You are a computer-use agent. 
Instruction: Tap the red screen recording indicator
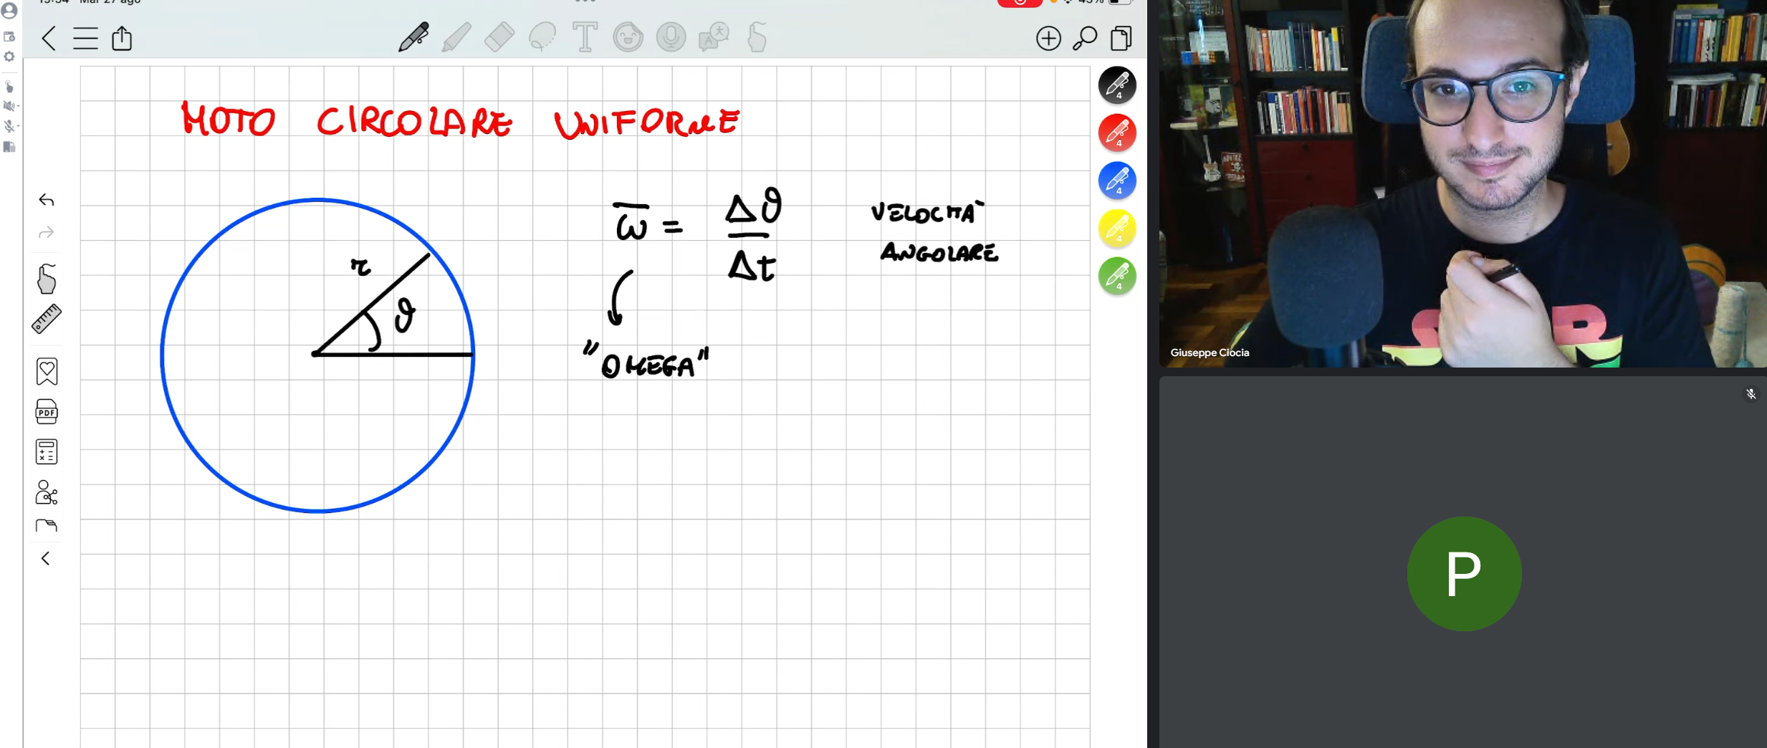1020,3
